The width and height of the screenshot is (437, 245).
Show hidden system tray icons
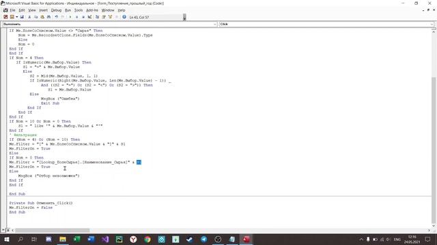coord(361,239)
